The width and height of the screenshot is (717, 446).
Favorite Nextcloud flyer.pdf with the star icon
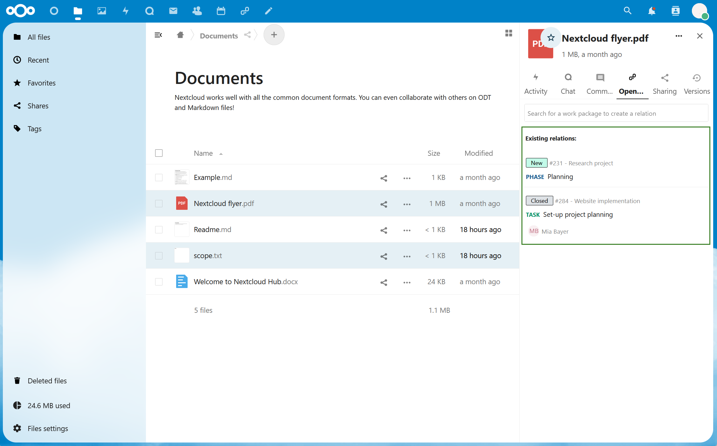coord(551,38)
